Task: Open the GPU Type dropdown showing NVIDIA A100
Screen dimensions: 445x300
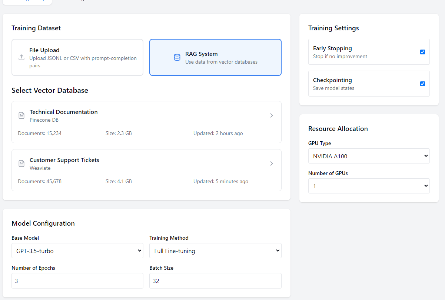Action: click(x=369, y=156)
